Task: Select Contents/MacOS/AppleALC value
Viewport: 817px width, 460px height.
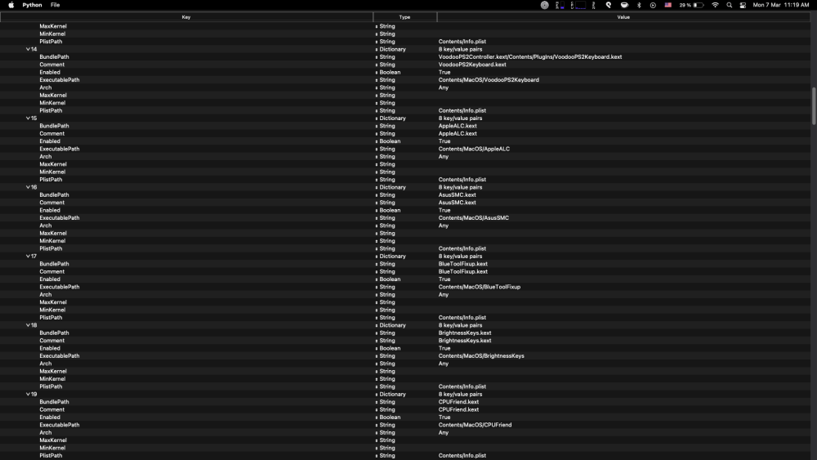Action: pos(474,149)
